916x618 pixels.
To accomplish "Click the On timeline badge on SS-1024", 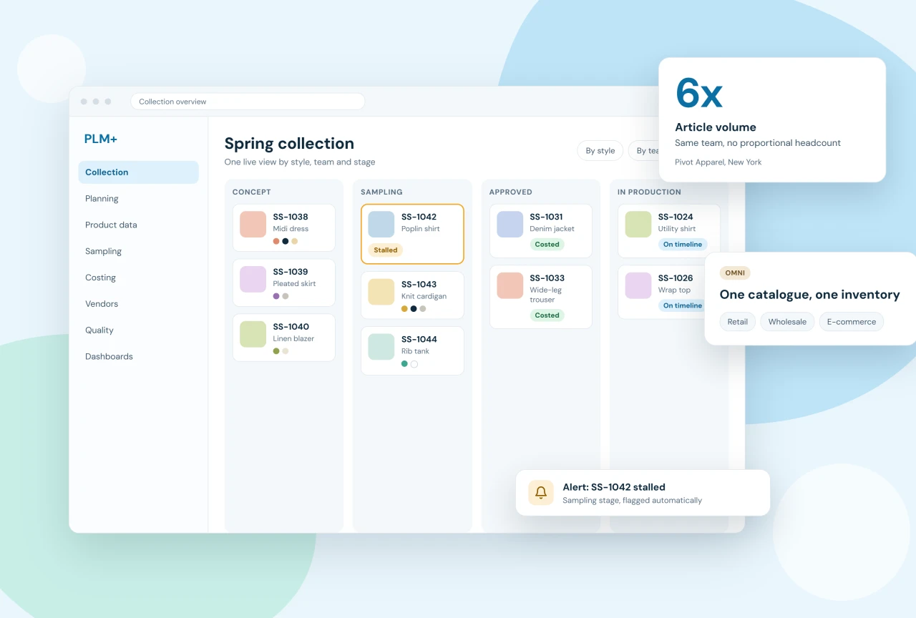I will click(x=683, y=245).
